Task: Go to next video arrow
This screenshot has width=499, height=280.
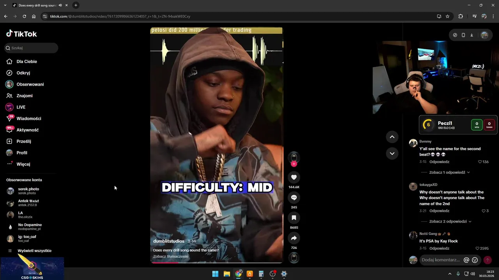Action: (x=392, y=154)
